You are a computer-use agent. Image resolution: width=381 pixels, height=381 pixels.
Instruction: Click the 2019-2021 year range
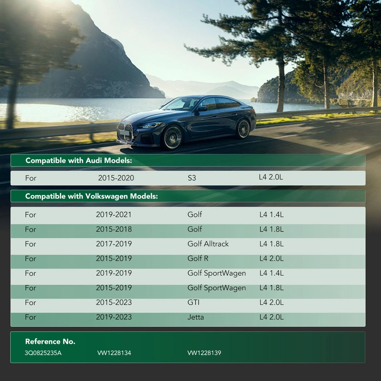(x=114, y=215)
